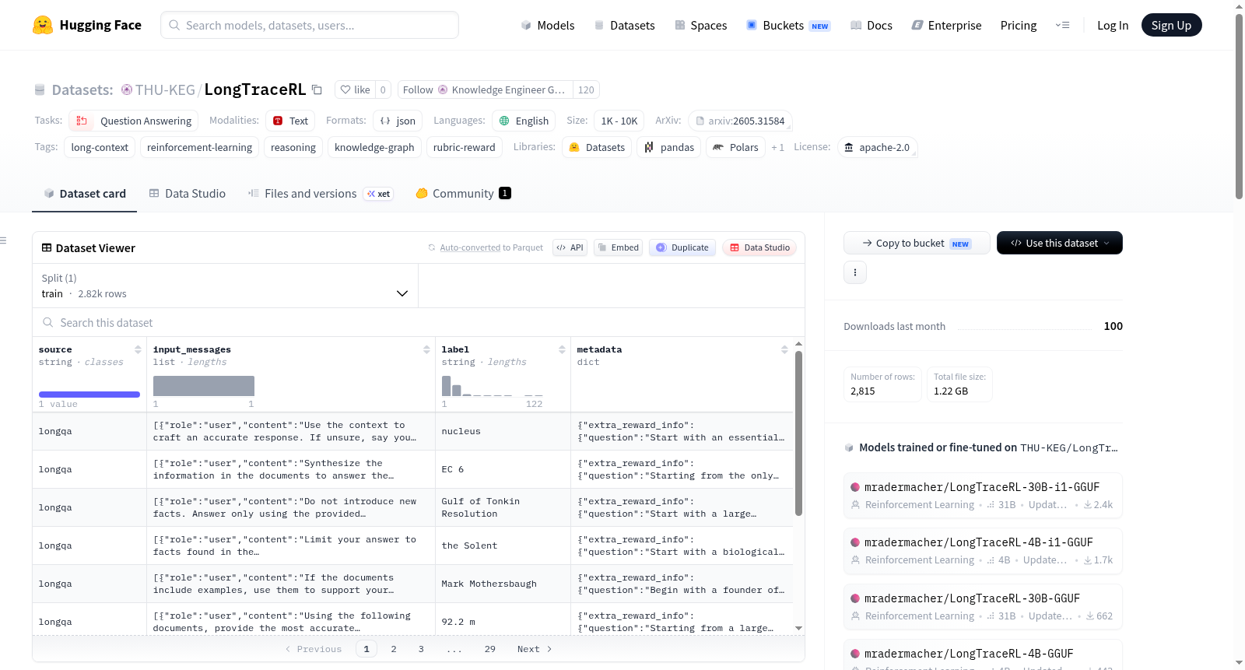1245x670 pixels.
Task: Click the Pricing link
Action: [x=1019, y=25]
